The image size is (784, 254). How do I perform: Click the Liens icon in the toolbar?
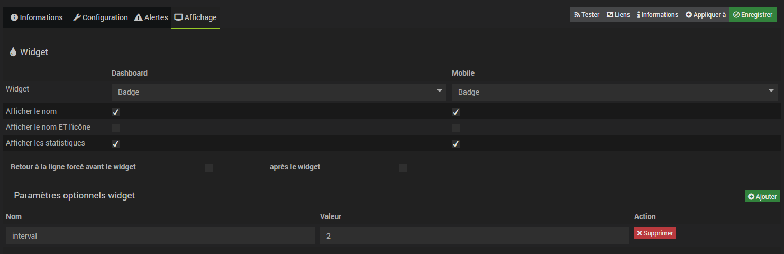(610, 15)
